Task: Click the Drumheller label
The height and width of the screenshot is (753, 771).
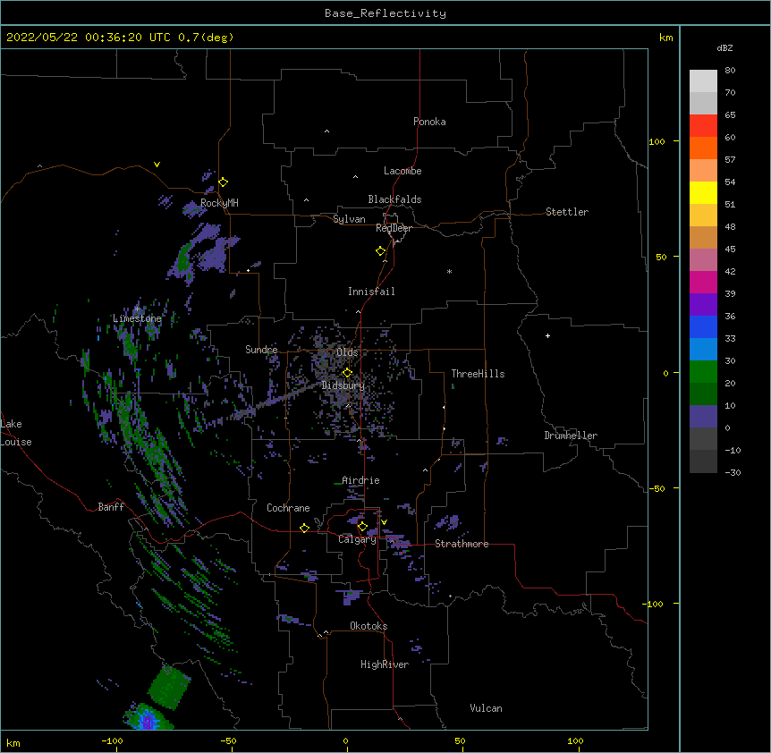Action: click(571, 436)
